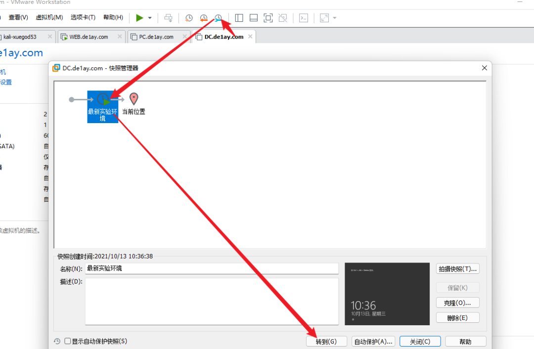
Task: Close the DC.de1ay.com tab
Action: point(250,37)
